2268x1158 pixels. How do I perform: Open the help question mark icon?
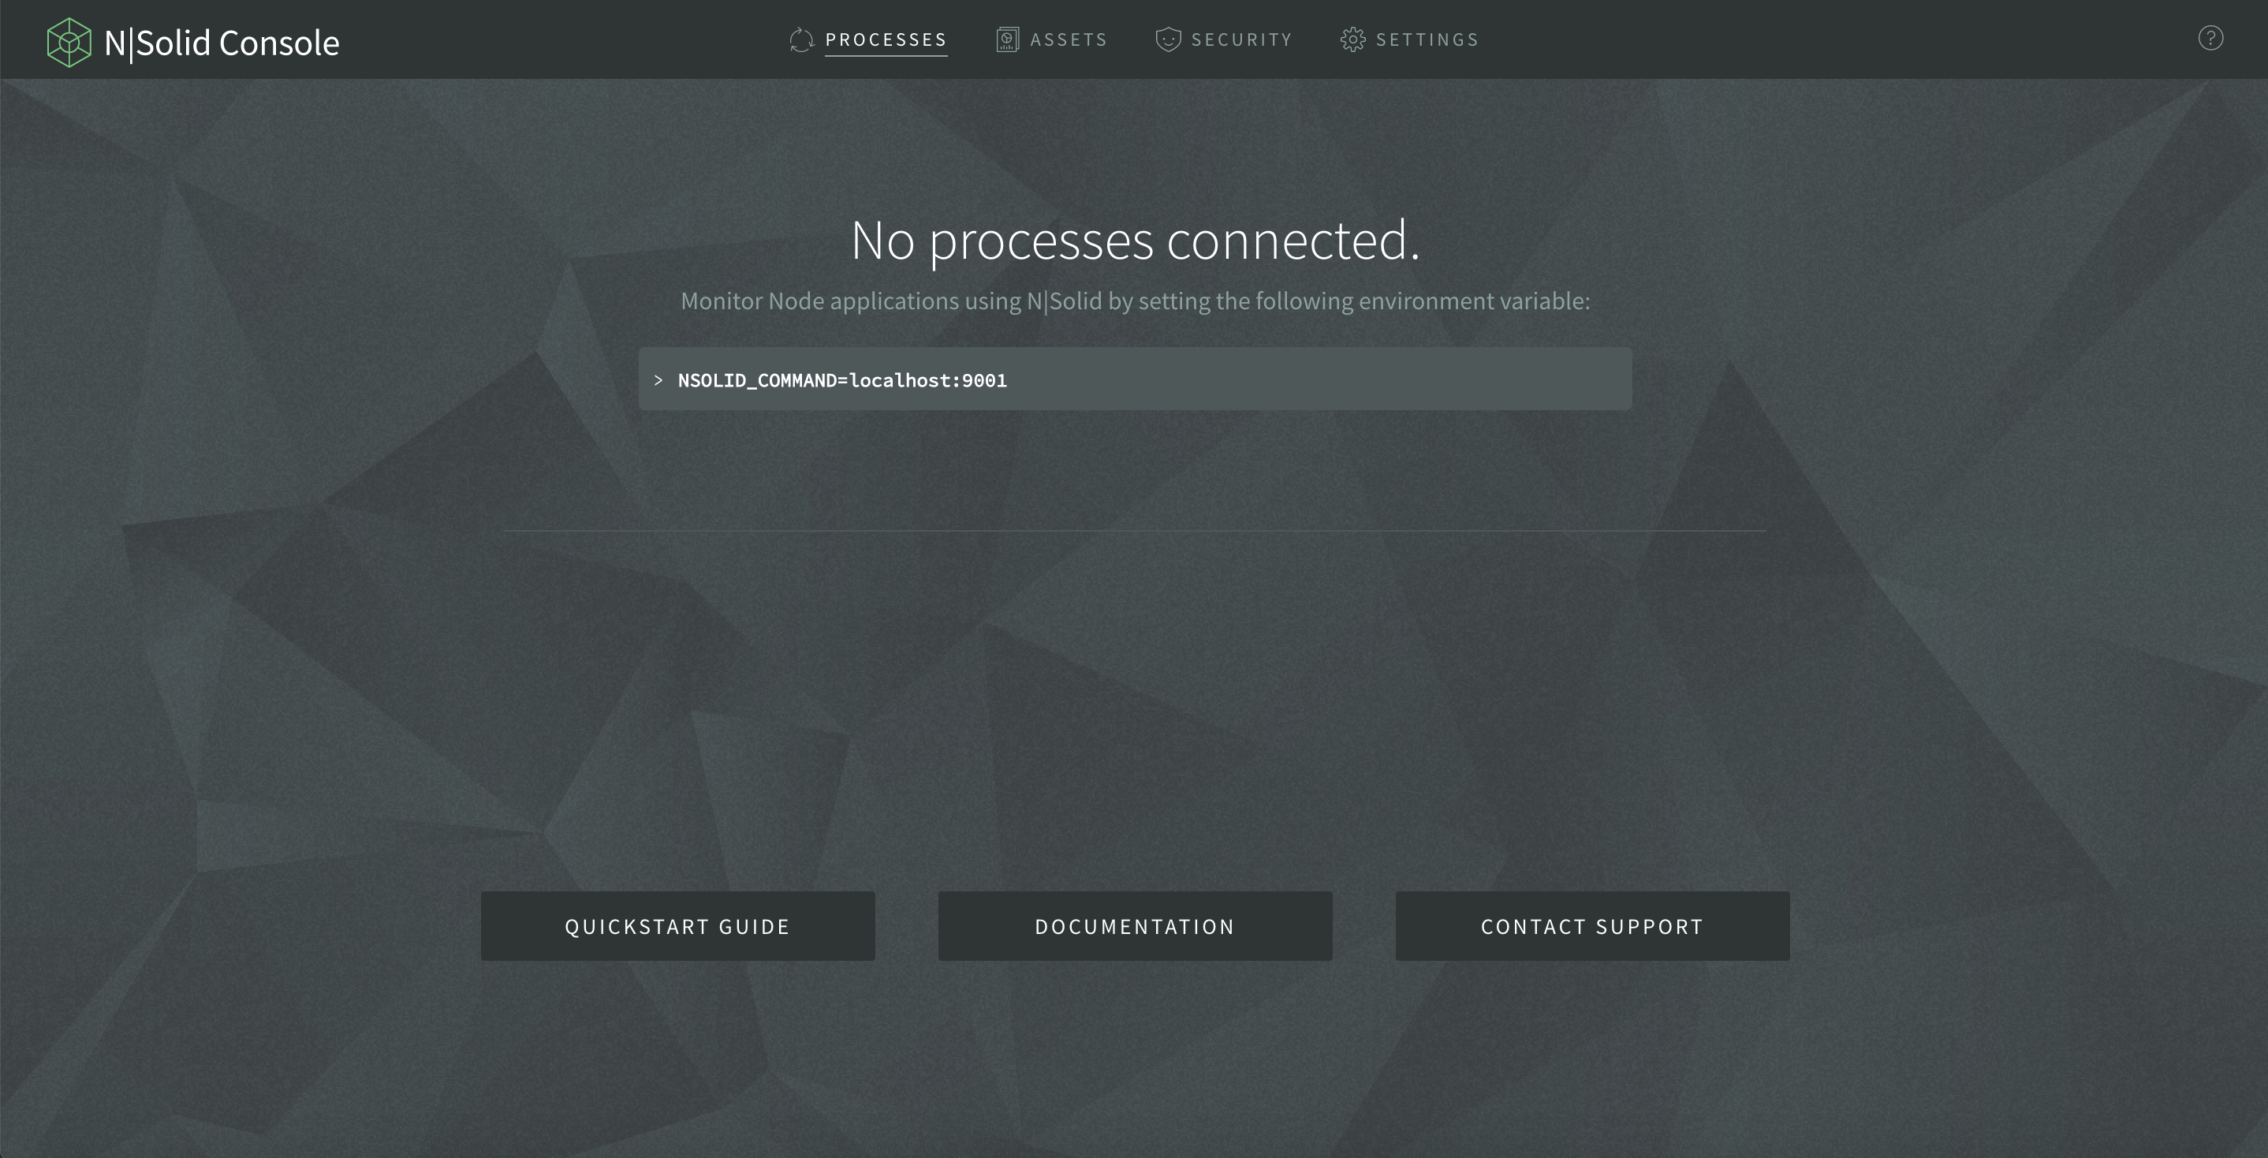point(2210,38)
